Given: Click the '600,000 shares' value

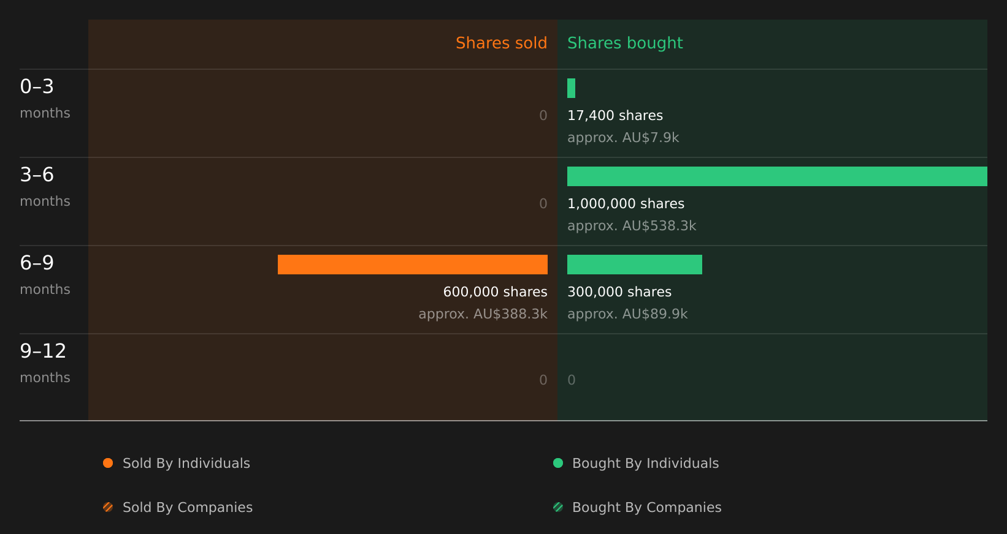Looking at the screenshot, I should [496, 292].
